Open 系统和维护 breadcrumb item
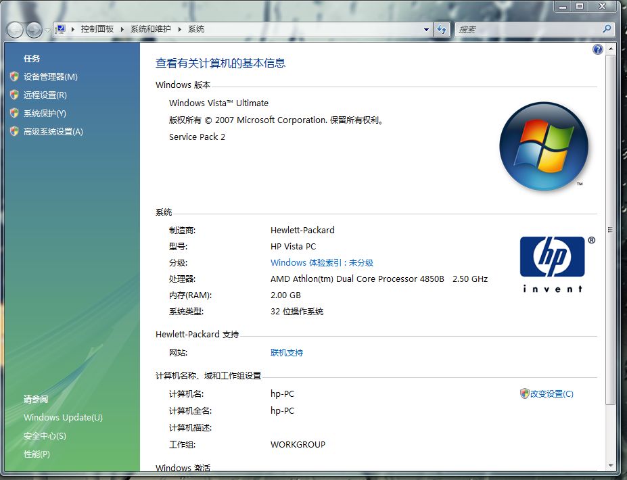Viewport: 627px width, 480px height. tap(151, 29)
